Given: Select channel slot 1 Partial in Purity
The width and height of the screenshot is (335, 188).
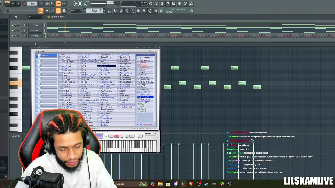Looking at the screenshot, I should click(x=49, y=56).
